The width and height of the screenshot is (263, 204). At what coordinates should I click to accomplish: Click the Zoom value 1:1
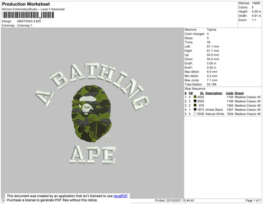(254, 20)
